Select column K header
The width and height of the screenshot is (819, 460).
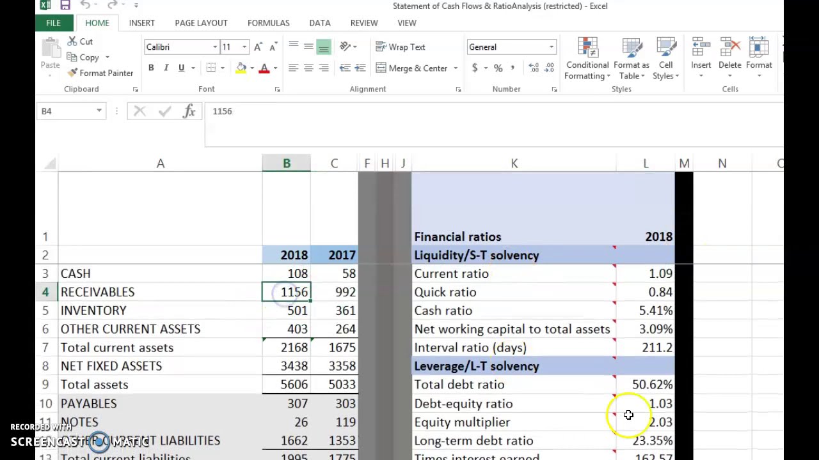(x=514, y=164)
